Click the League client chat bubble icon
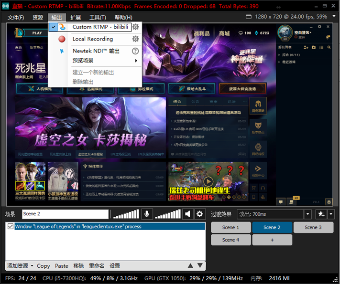This screenshot has height=284, width=340. [x=281, y=202]
